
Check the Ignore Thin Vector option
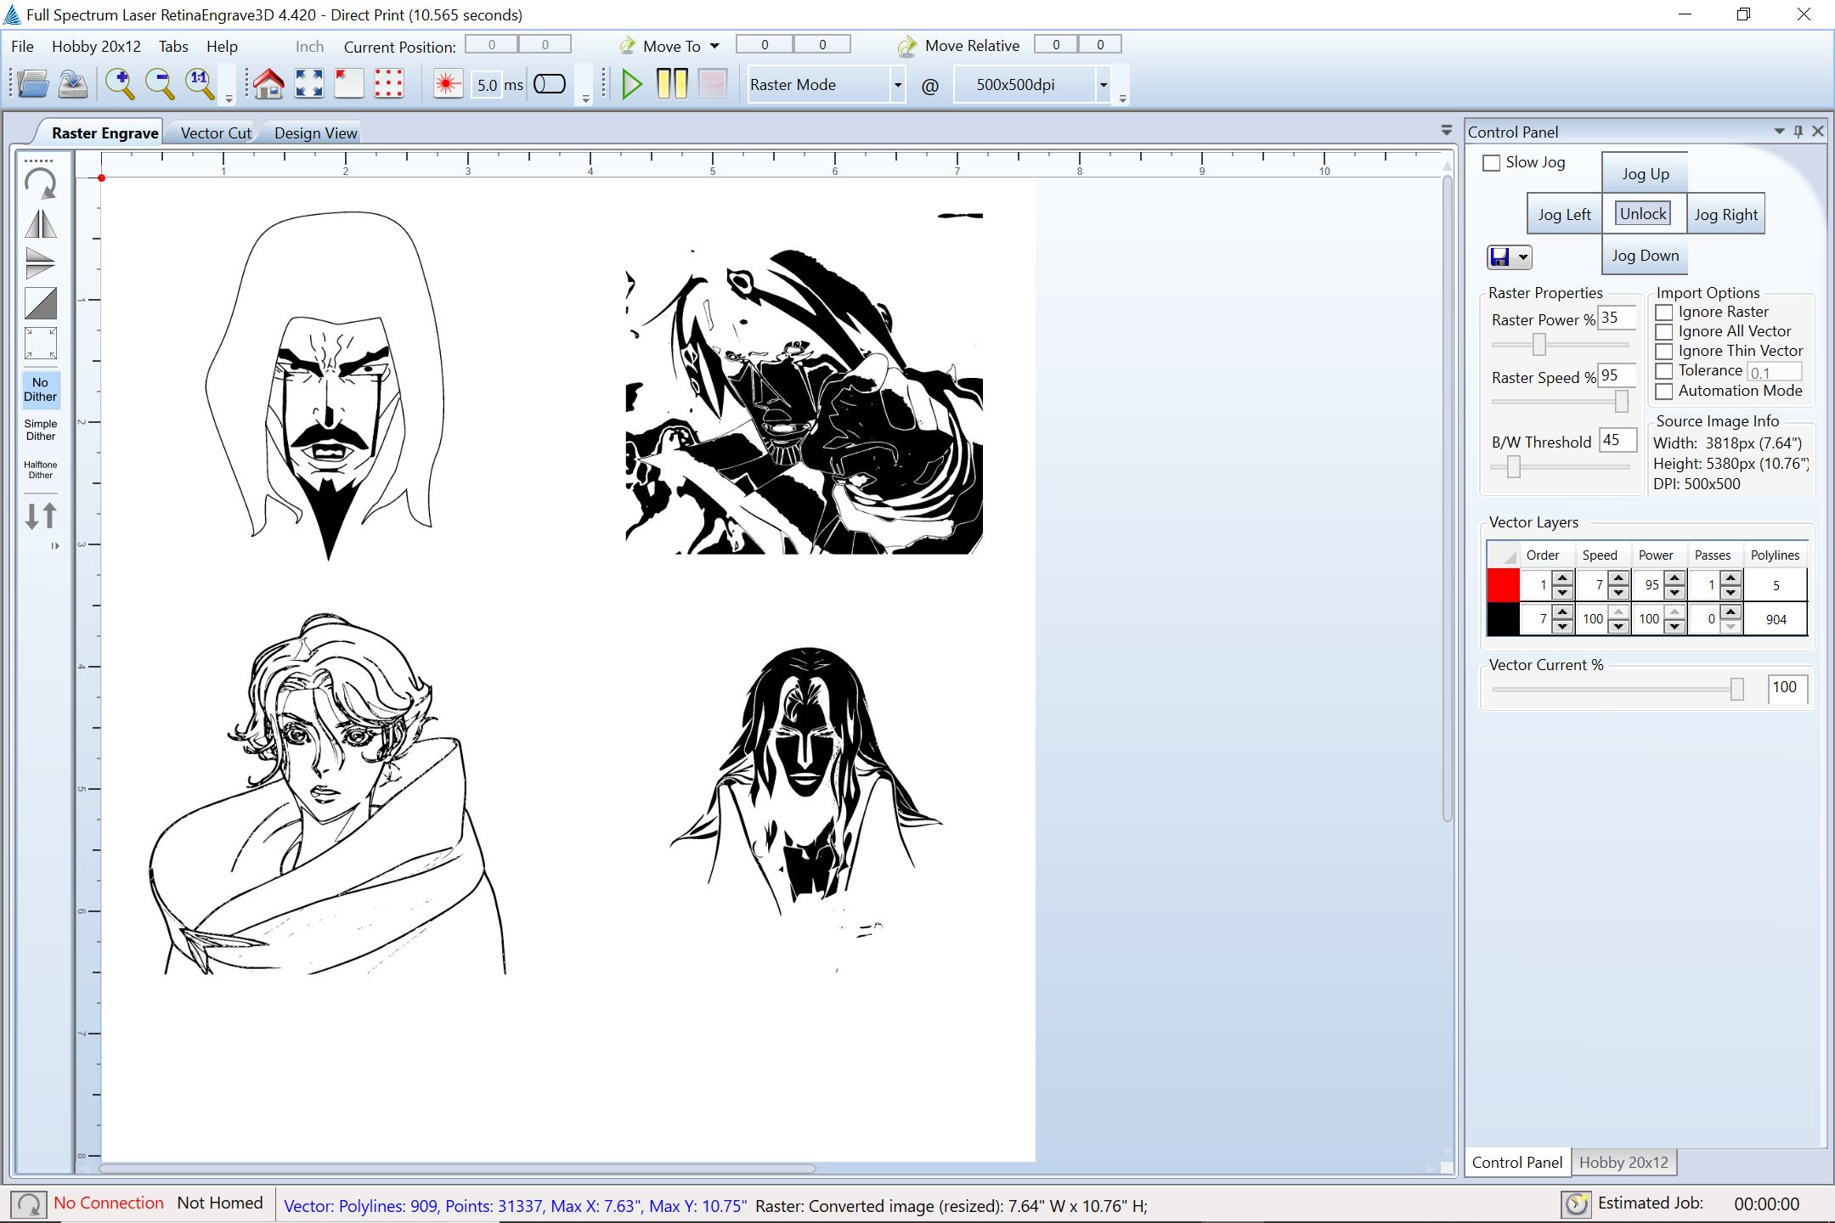pos(1664,352)
